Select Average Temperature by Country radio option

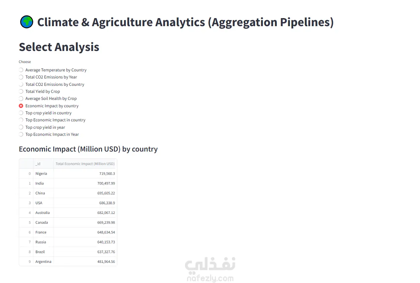(x=21, y=70)
